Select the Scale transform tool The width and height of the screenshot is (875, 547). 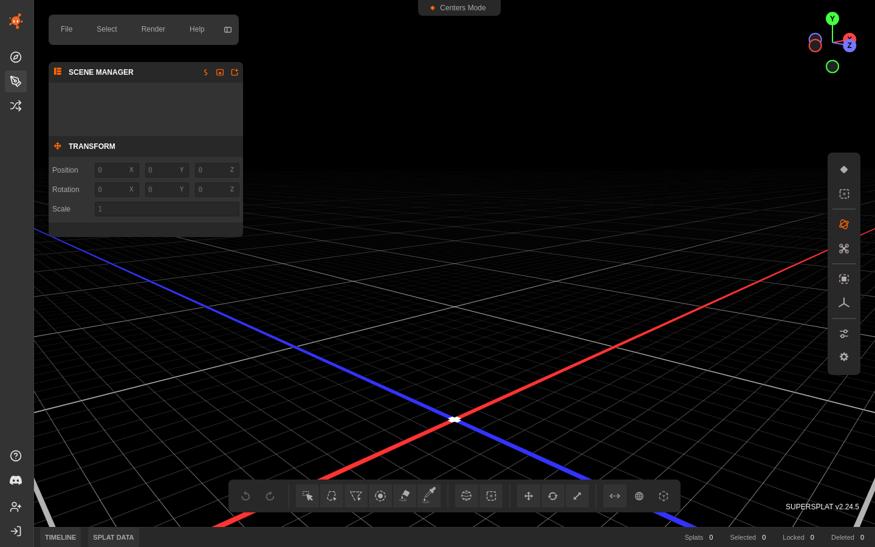(x=577, y=496)
